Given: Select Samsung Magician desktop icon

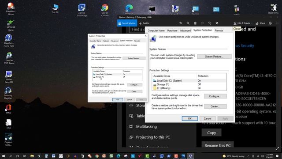Looking at the screenshot, I should coord(8,93).
